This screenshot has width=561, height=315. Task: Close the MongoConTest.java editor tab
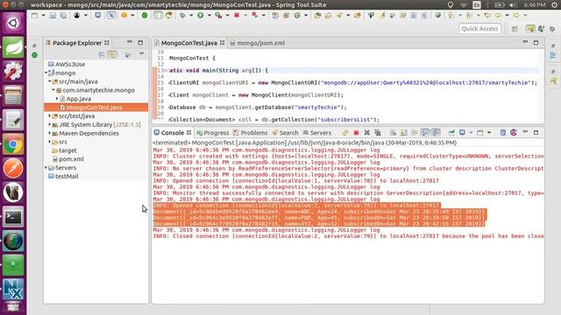click(x=222, y=43)
